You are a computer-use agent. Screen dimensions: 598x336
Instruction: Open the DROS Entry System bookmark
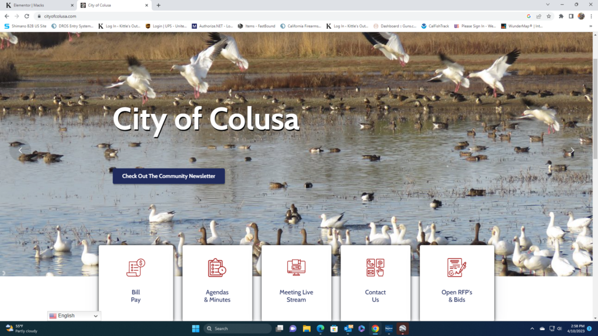(72, 26)
